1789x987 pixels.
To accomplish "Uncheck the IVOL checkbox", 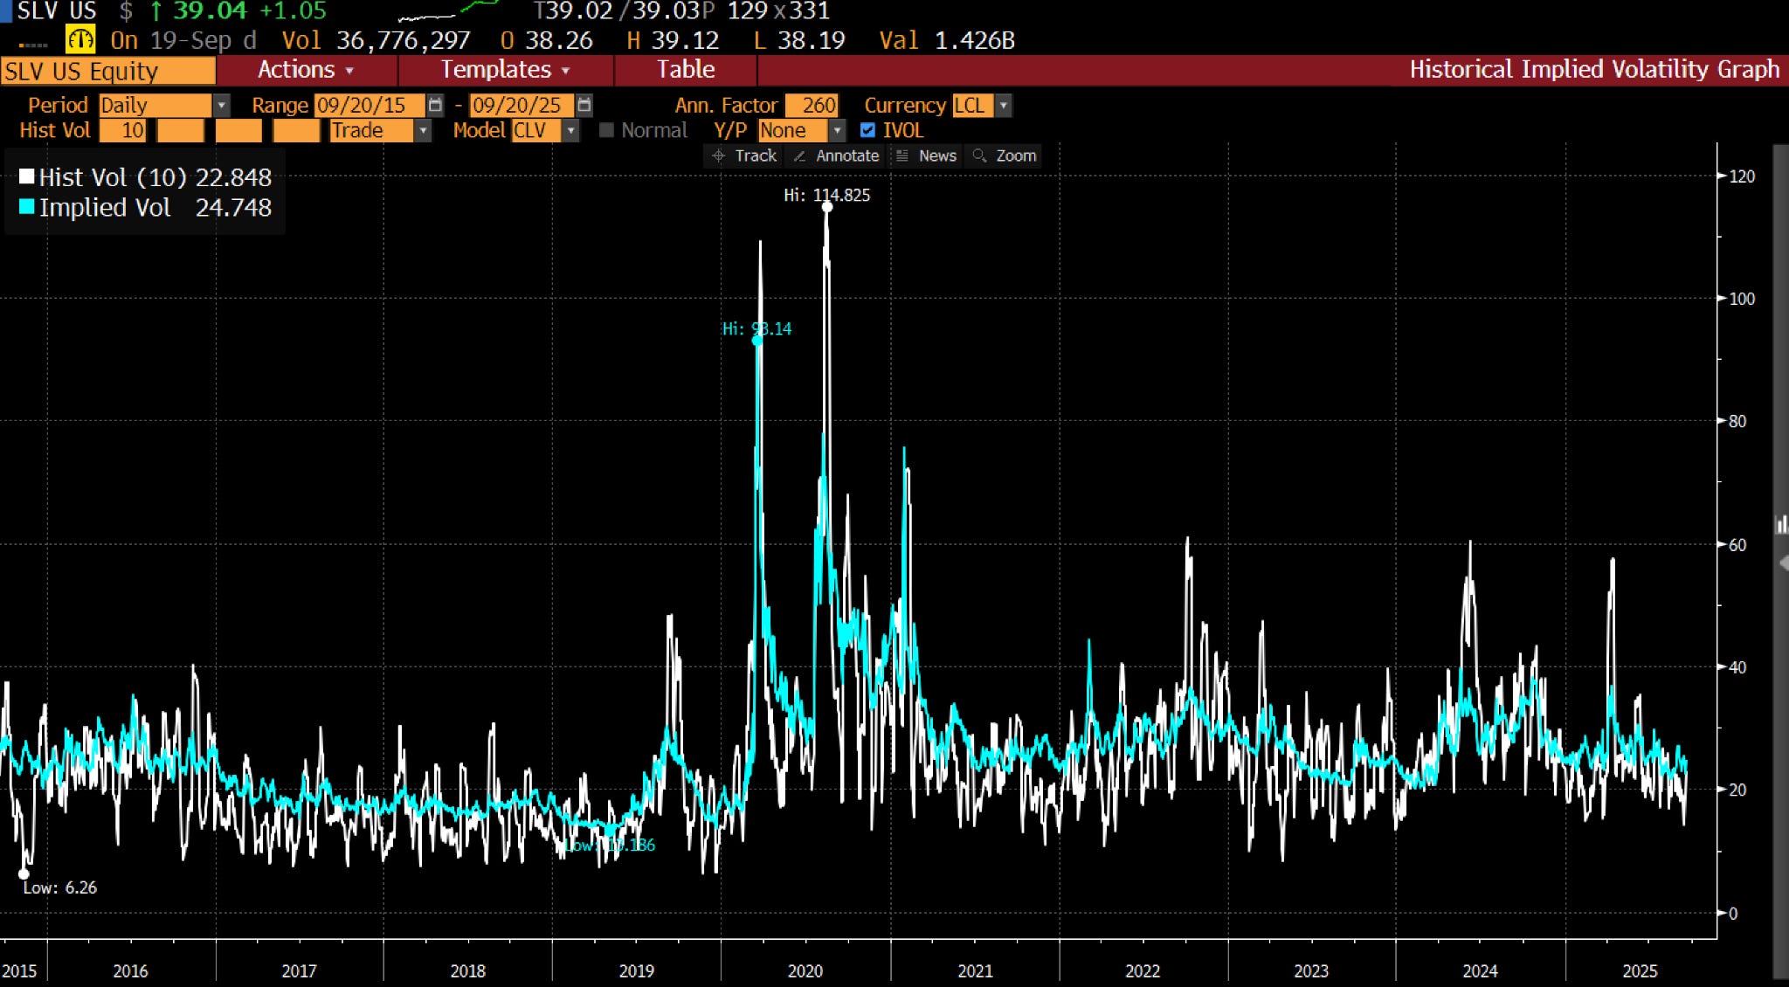I will point(867,131).
